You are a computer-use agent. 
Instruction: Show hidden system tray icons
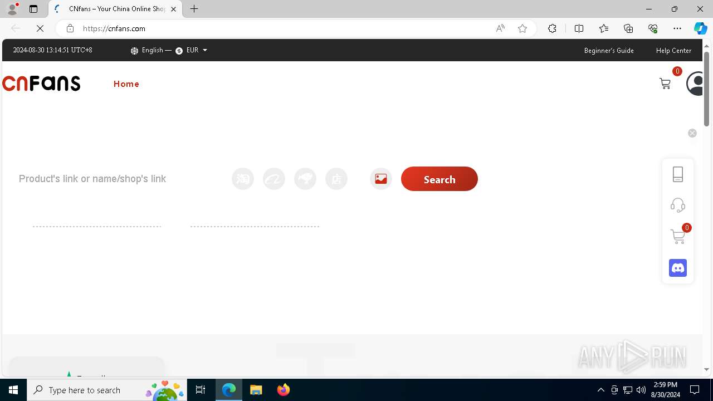coord(600,390)
